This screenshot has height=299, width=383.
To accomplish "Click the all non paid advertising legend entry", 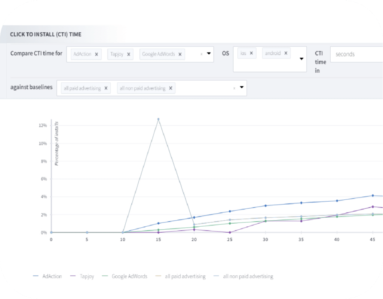I will click(248, 276).
